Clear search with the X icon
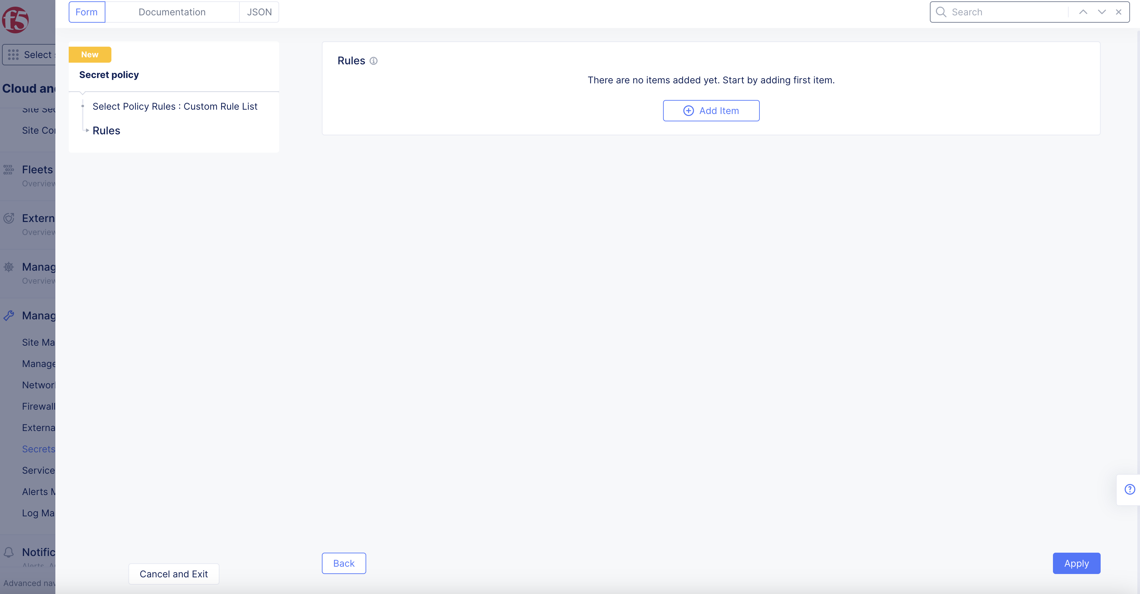The height and width of the screenshot is (594, 1140). (x=1118, y=12)
